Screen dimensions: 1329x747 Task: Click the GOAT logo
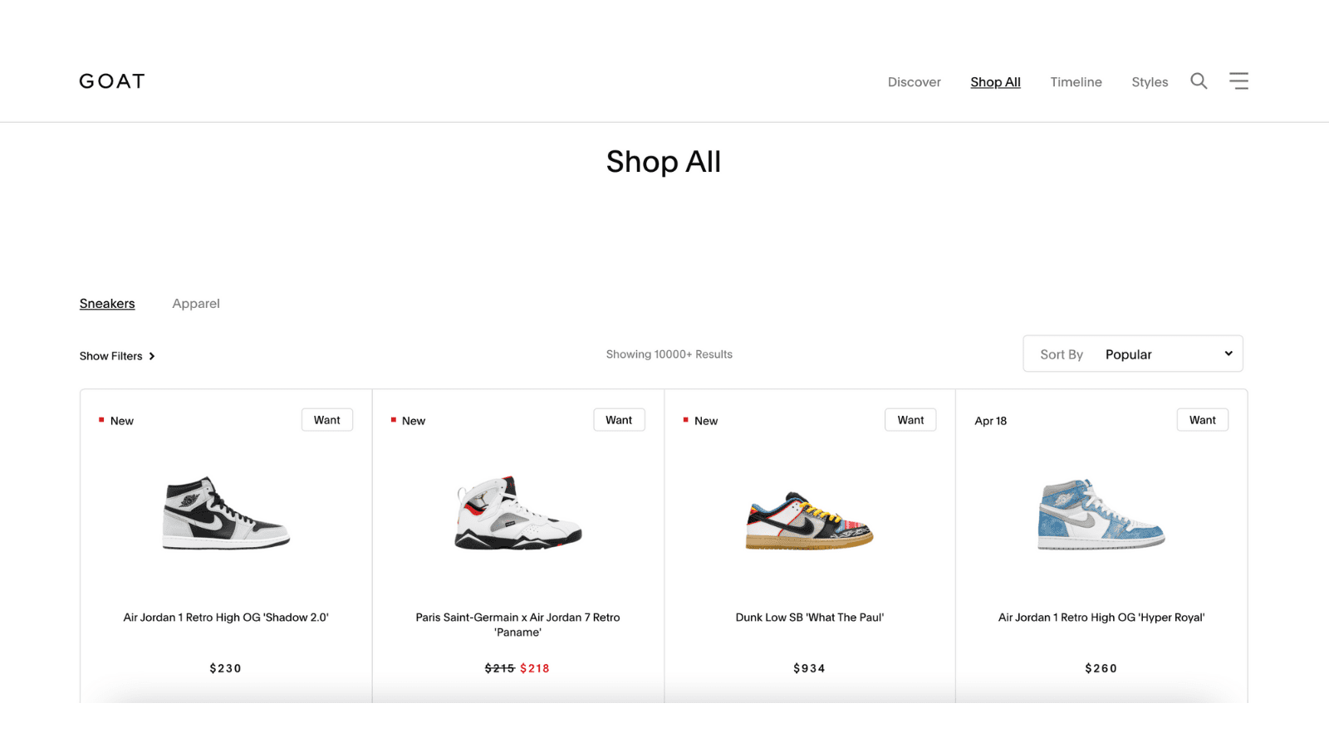tap(112, 81)
